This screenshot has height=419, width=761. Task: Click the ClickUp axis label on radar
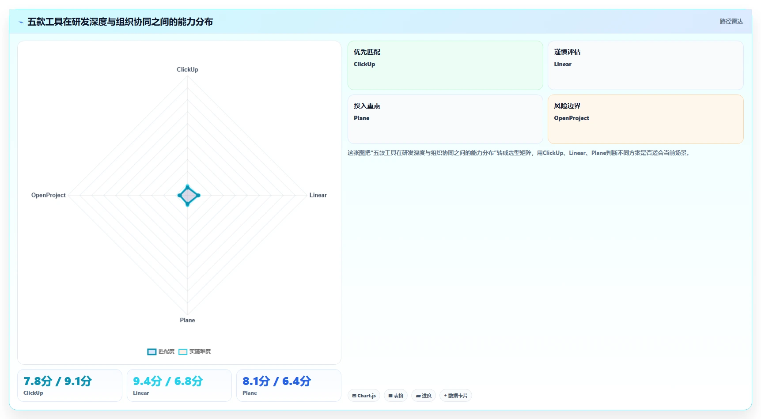pos(187,70)
